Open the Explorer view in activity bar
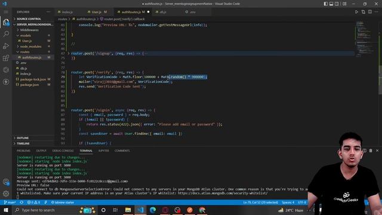 click(6, 22)
